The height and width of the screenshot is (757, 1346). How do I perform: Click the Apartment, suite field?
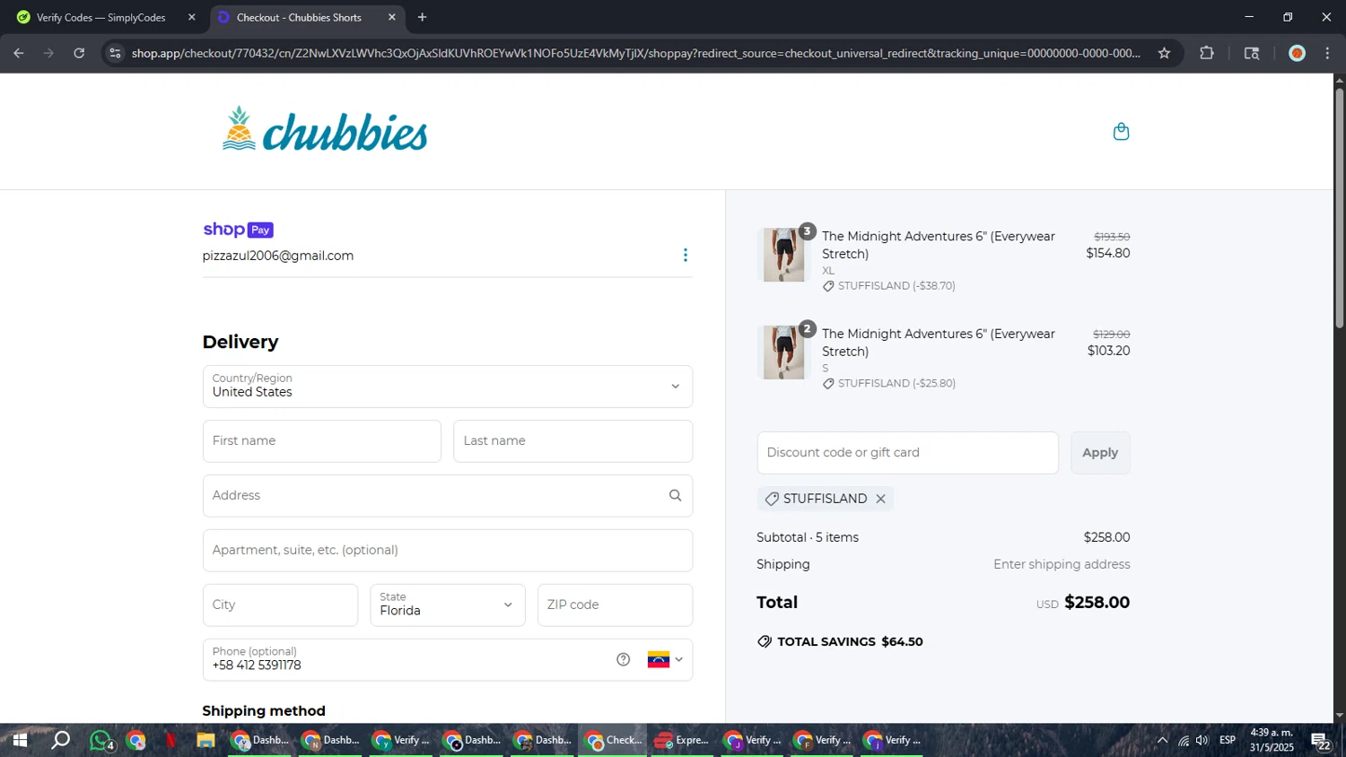click(448, 551)
